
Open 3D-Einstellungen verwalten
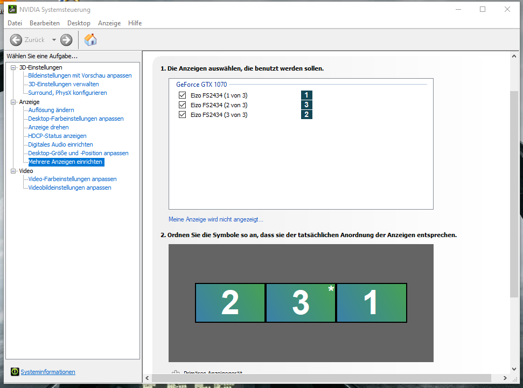[64, 84]
